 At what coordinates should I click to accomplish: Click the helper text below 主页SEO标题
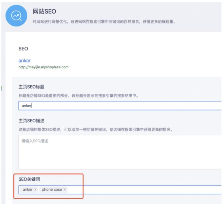coord(80,95)
